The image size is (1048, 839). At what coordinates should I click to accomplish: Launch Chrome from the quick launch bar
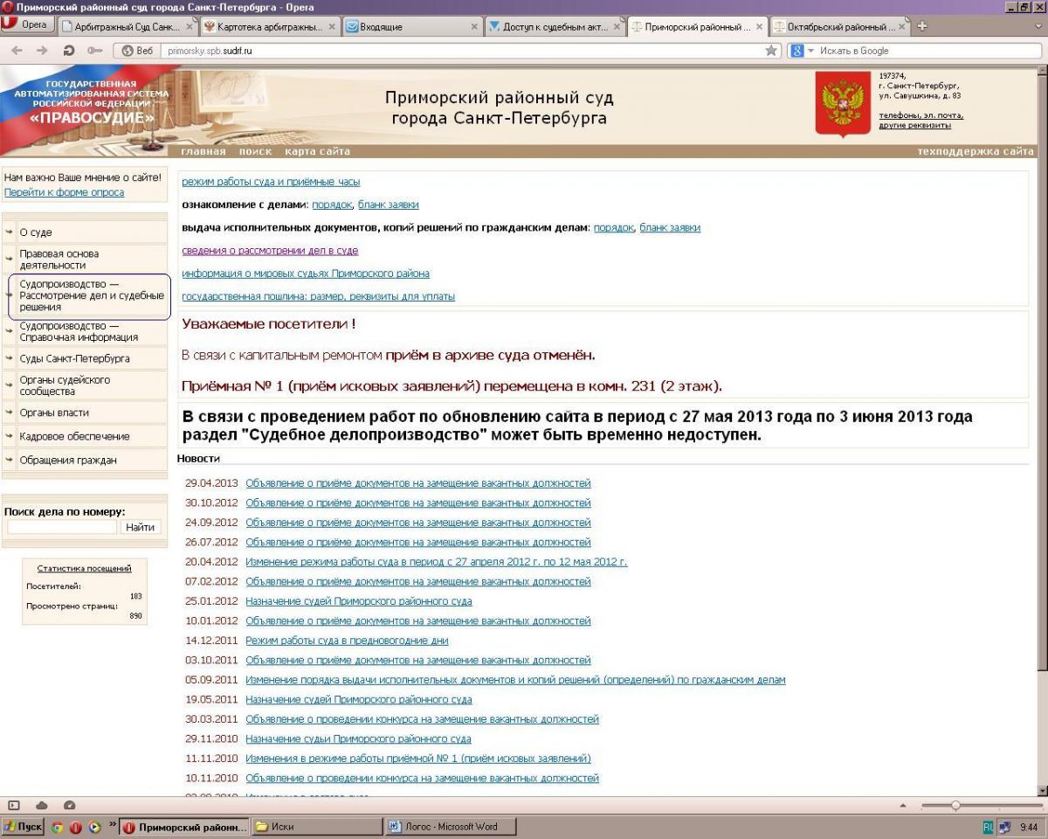point(58,827)
